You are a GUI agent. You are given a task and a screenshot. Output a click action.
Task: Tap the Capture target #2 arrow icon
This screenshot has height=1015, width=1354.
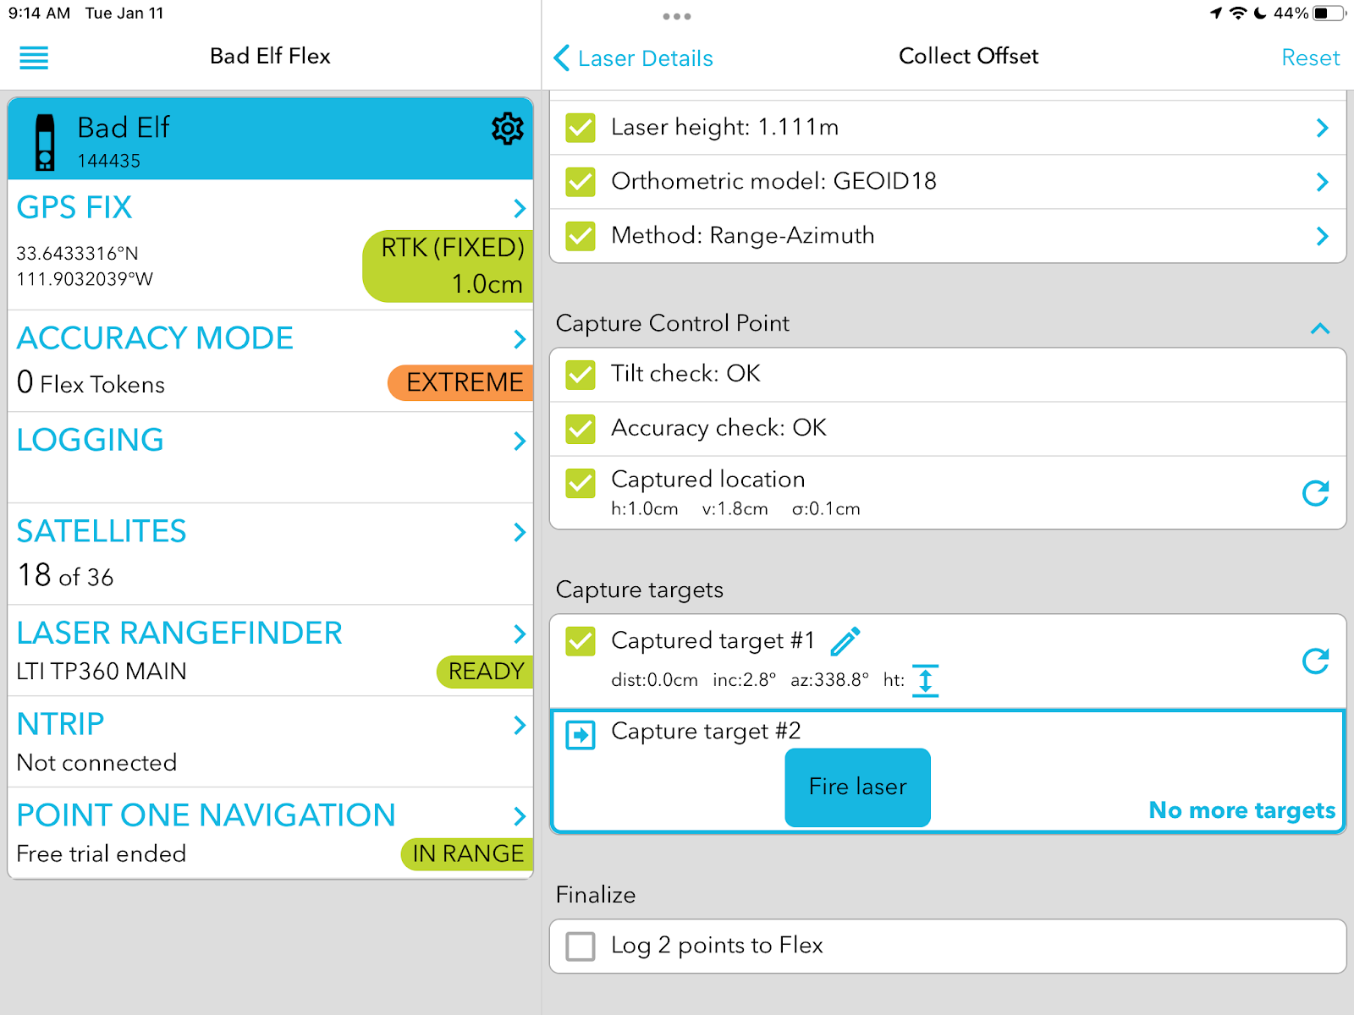click(581, 734)
